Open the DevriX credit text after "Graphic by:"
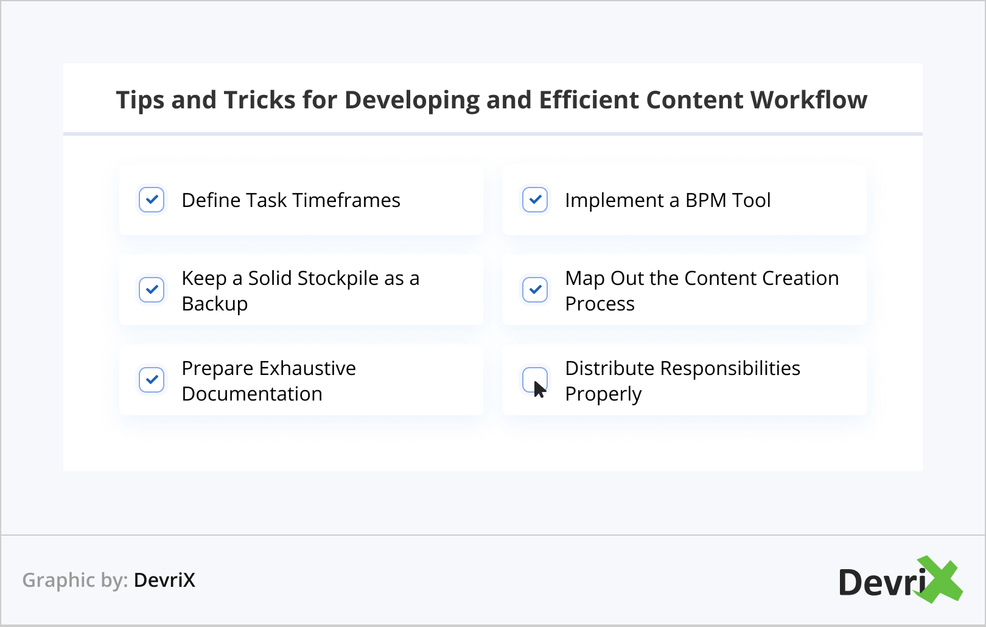The height and width of the screenshot is (627, 986). (164, 580)
